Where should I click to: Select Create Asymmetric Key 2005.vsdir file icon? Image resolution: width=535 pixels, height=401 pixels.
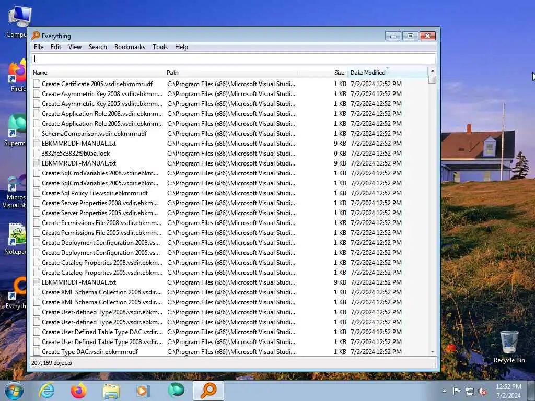coord(37,104)
